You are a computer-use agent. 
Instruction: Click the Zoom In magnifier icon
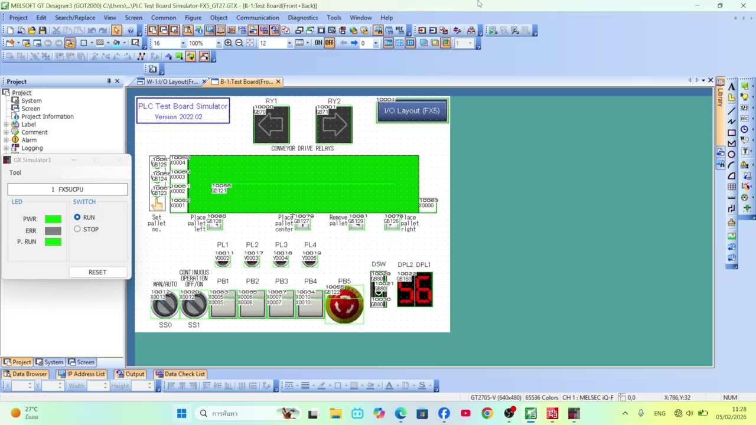point(228,43)
